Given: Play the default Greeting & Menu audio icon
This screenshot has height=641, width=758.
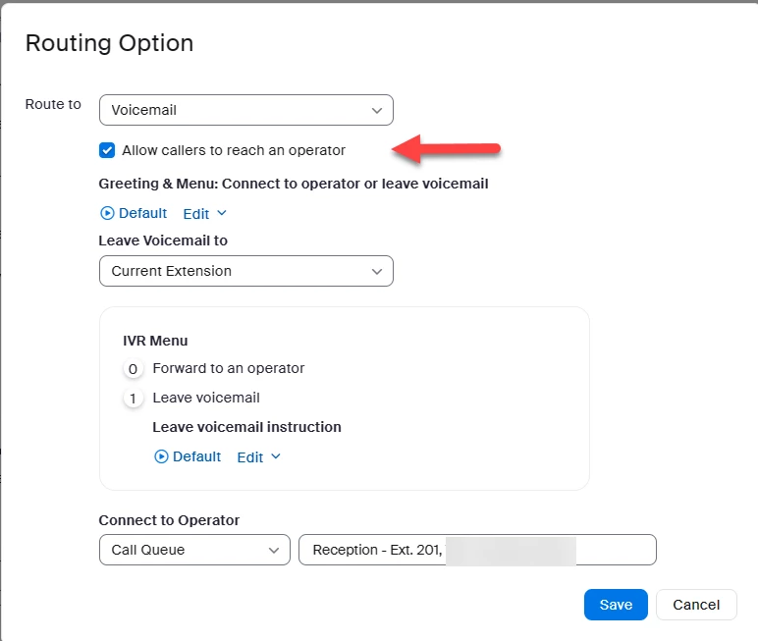Looking at the screenshot, I should point(107,213).
